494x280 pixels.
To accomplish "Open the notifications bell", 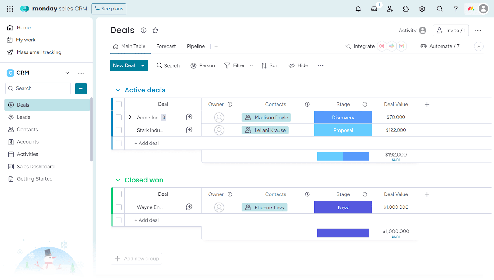I will tap(358, 9).
